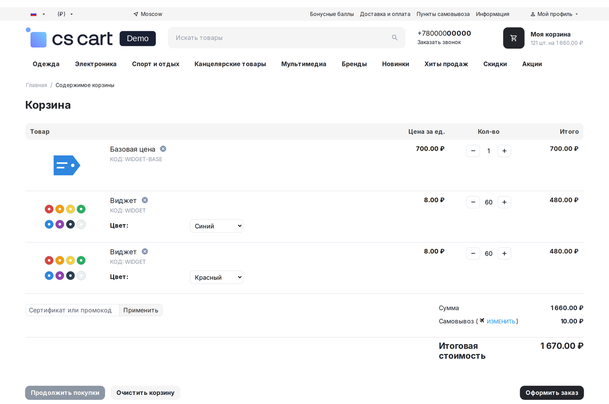Expand the Красный color dropdown
The height and width of the screenshot is (404, 609).
217,277
